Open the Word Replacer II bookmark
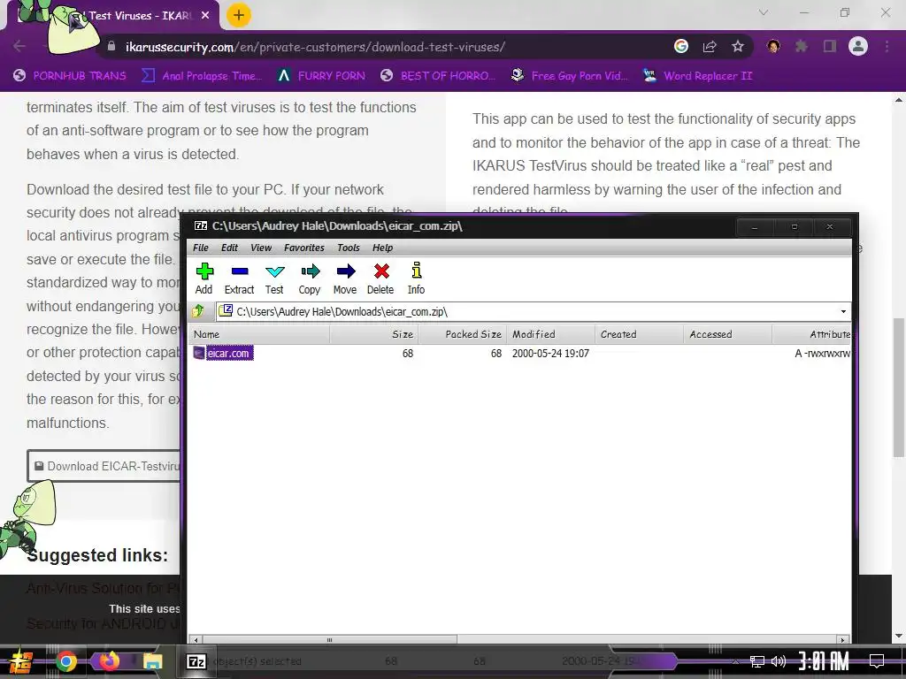Viewport: 906px width, 679px height. coord(697,76)
